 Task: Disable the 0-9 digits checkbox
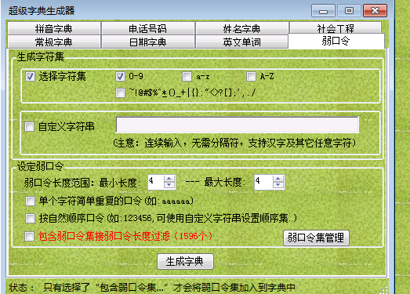[x=120, y=76]
